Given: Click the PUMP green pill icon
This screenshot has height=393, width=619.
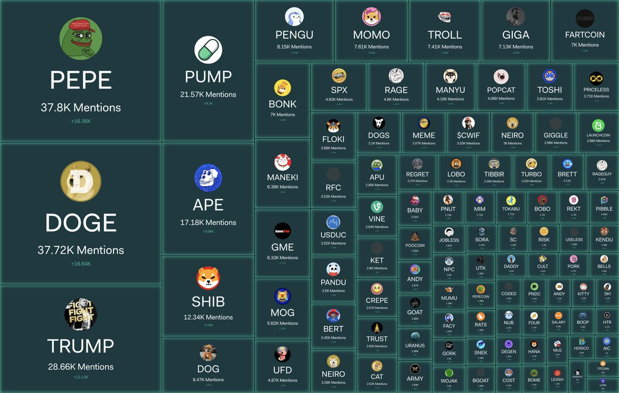Looking at the screenshot, I should (208, 51).
